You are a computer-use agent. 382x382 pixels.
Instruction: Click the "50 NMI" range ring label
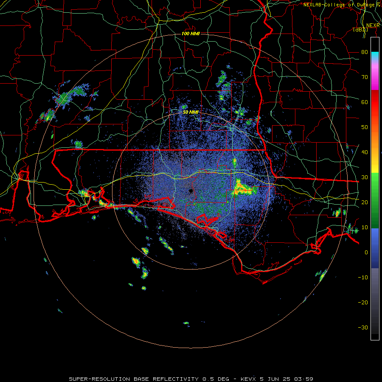pos(191,112)
